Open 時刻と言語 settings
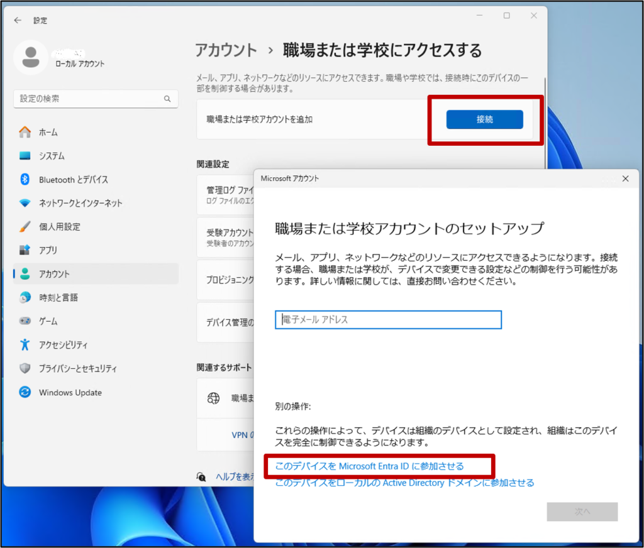 [x=96, y=298]
